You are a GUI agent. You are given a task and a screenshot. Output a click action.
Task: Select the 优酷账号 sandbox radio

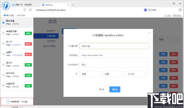(4, 85)
